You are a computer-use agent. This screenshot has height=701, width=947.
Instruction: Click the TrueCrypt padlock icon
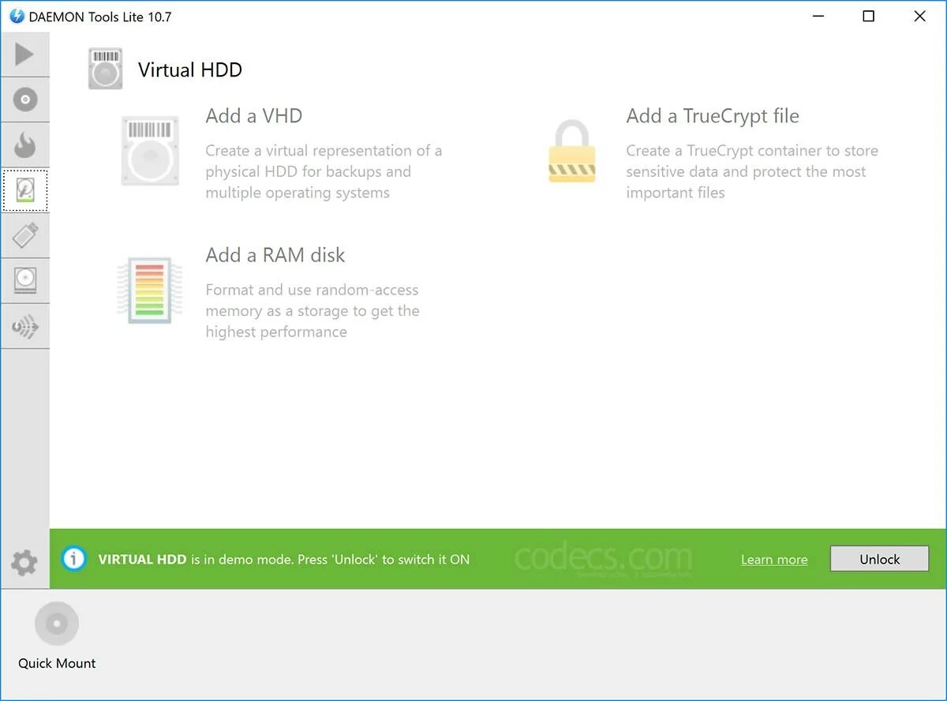click(x=572, y=151)
